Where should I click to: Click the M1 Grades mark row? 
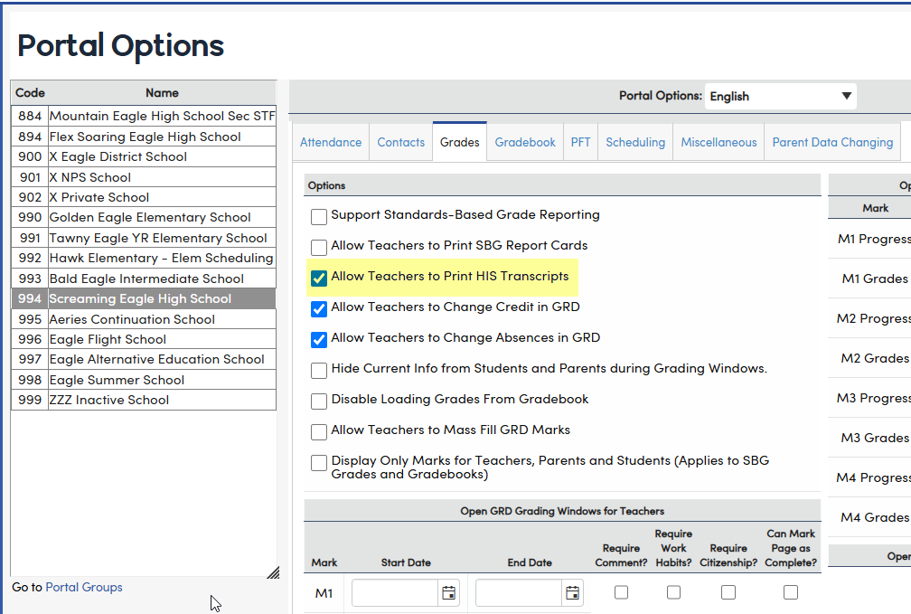click(x=869, y=279)
